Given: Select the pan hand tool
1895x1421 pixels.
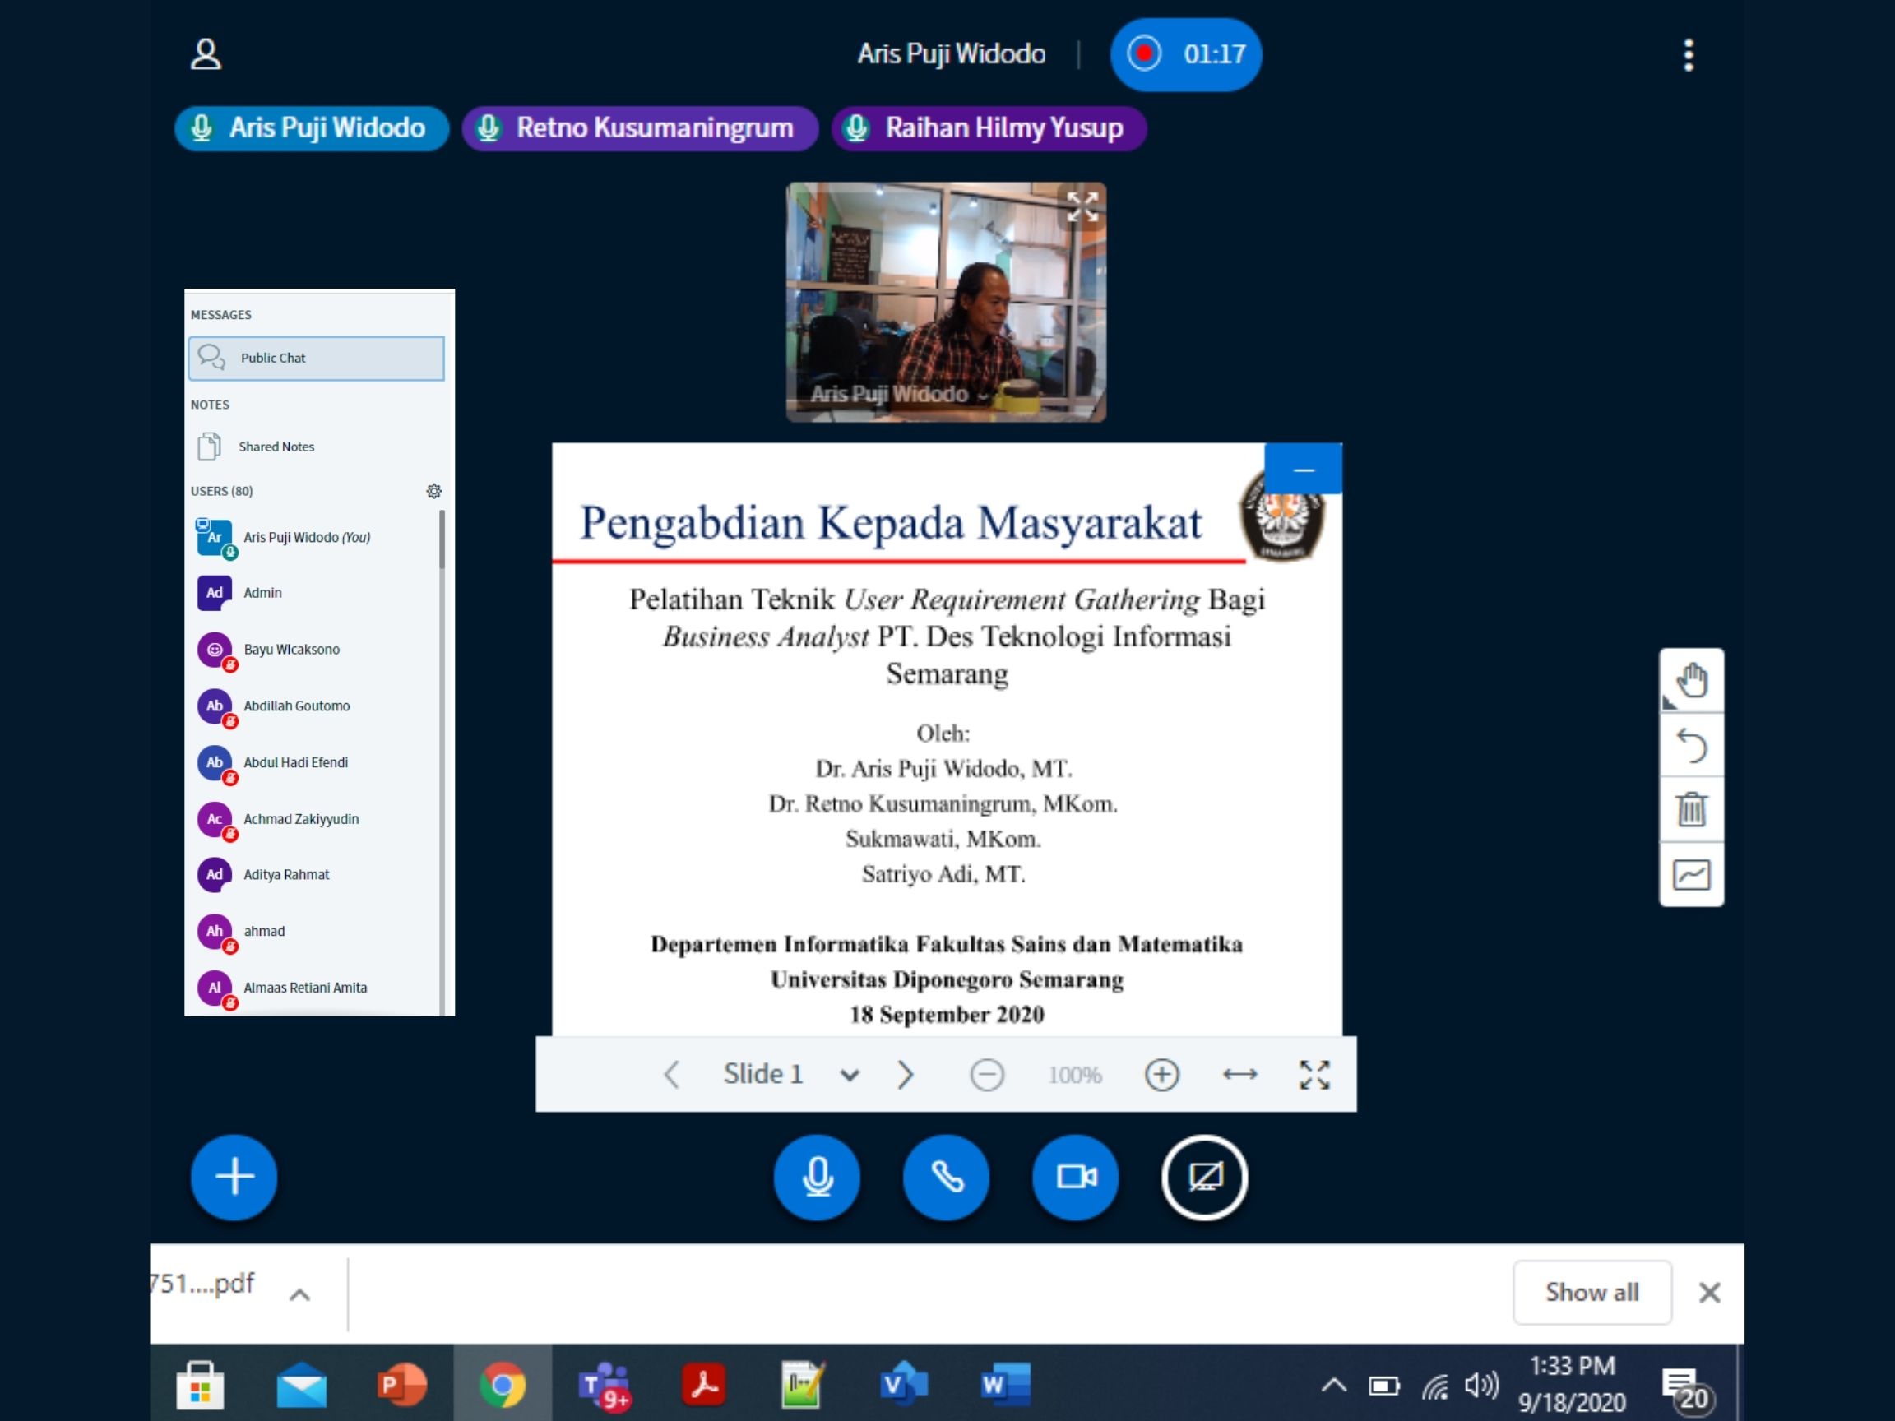Looking at the screenshot, I should [x=1691, y=681].
